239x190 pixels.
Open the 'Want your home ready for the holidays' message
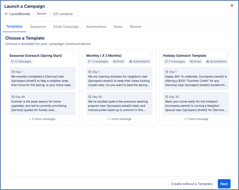click(x=196, y=104)
